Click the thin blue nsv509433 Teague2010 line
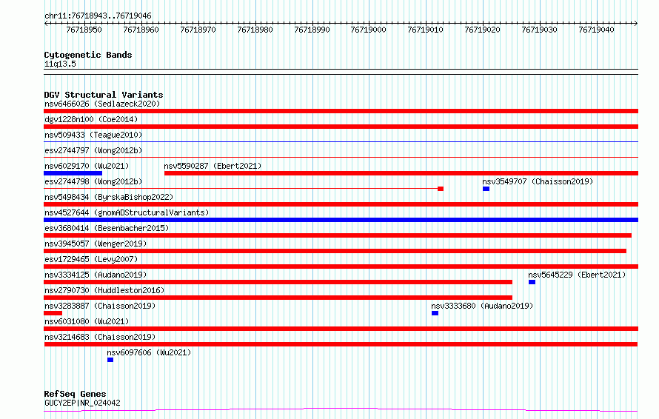The image size is (659, 419). pos(341,142)
